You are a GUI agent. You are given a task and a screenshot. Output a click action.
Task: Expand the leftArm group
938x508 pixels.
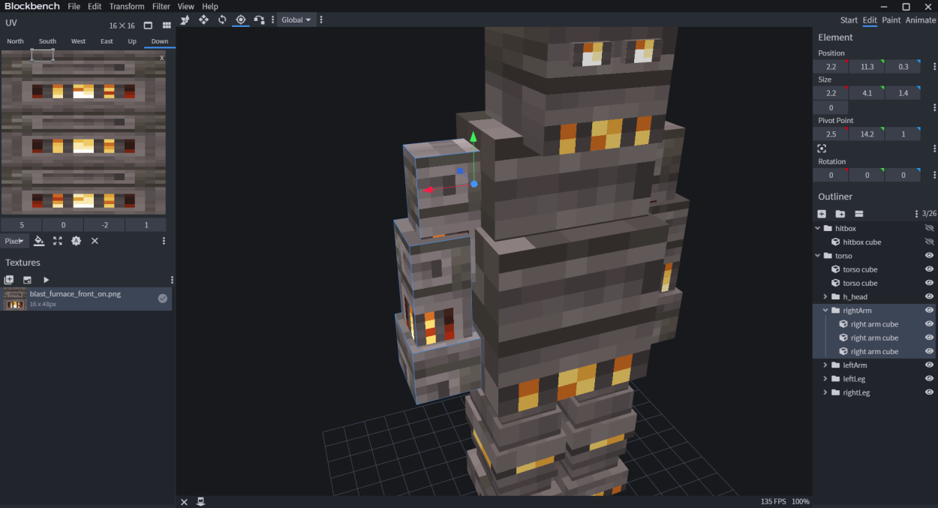[x=825, y=365]
